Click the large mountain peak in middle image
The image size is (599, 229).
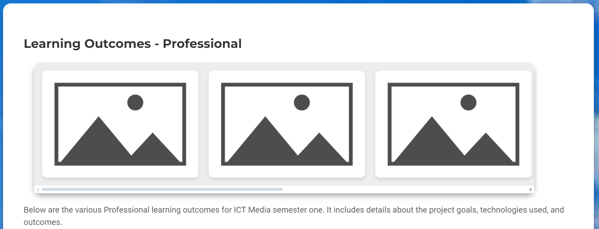(x=265, y=137)
